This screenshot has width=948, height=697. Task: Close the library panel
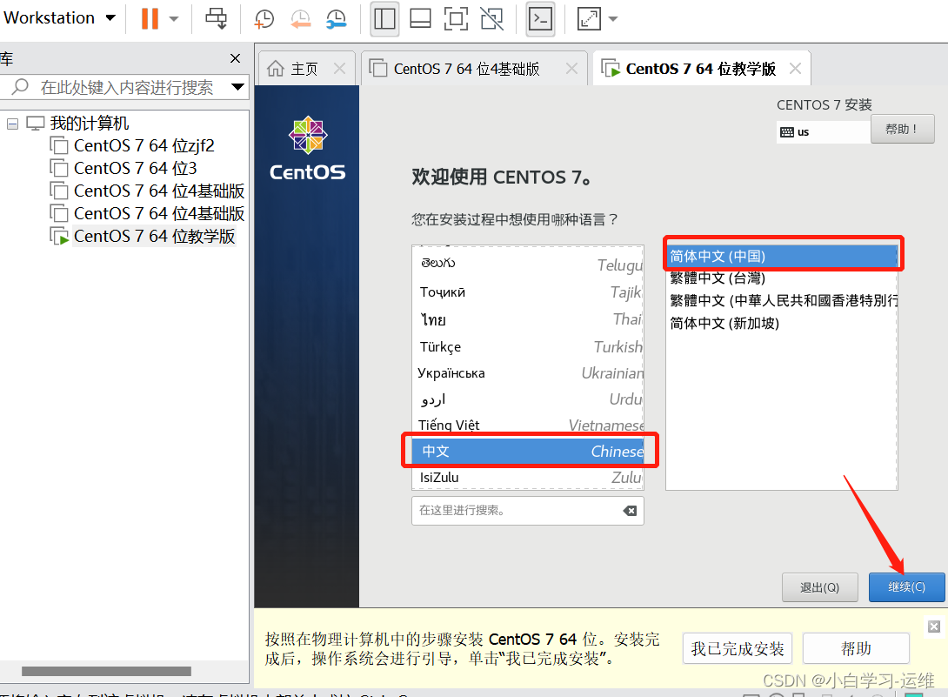click(x=235, y=58)
